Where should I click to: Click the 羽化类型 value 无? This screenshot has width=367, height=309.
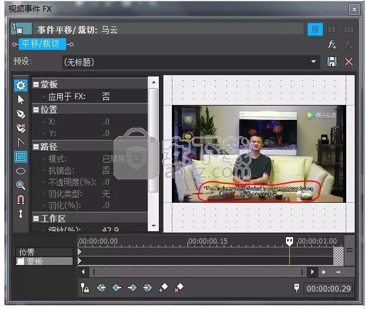106,194
